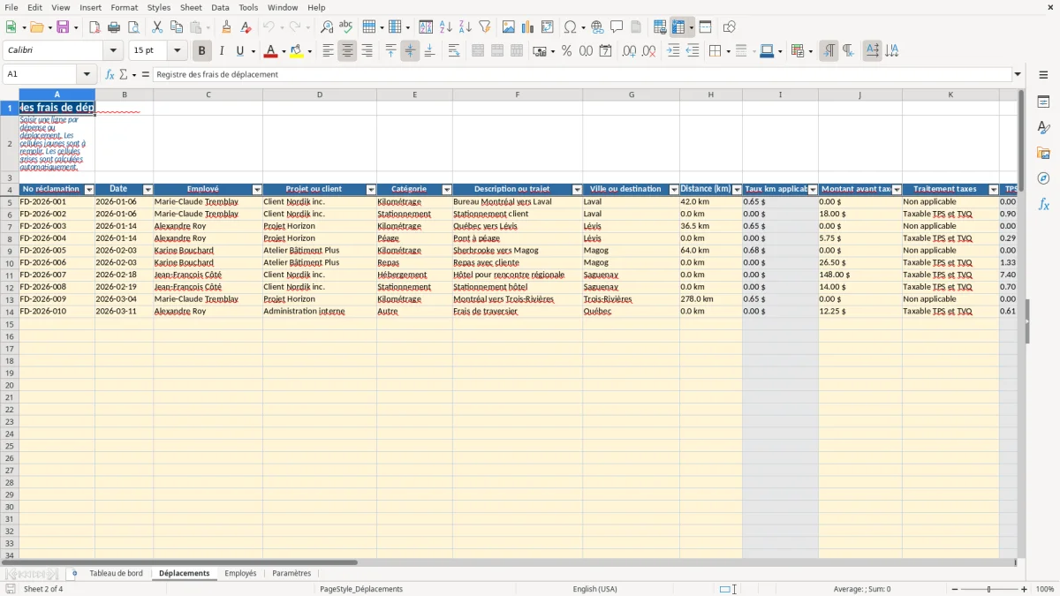Open the Name Box A1 dropdown arrow
The height and width of the screenshot is (596, 1060).
click(87, 74)
